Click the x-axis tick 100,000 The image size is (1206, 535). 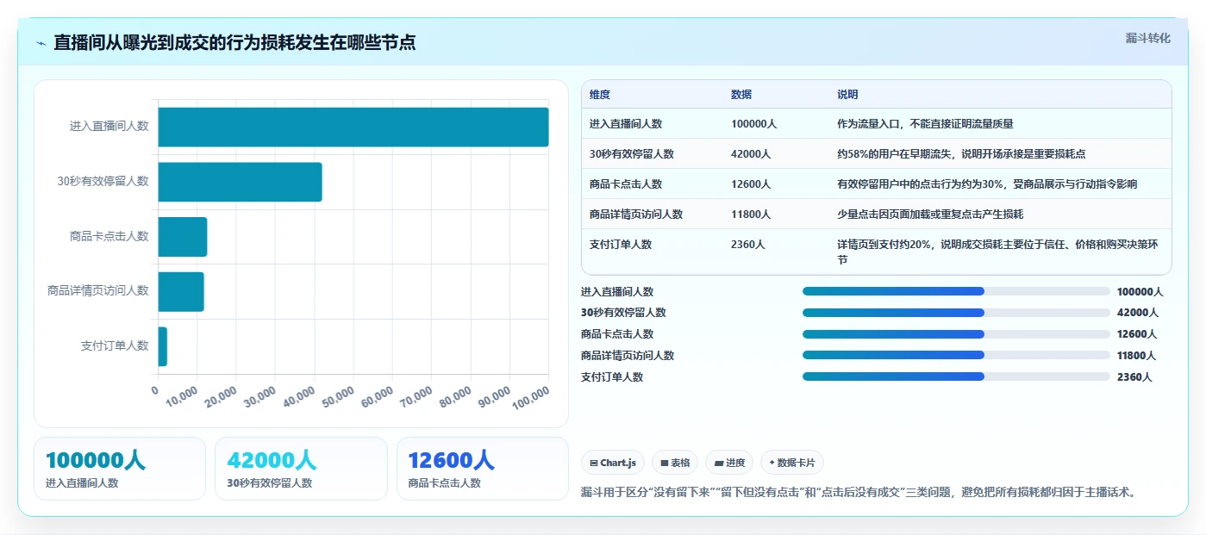click(x=531, y=399)
